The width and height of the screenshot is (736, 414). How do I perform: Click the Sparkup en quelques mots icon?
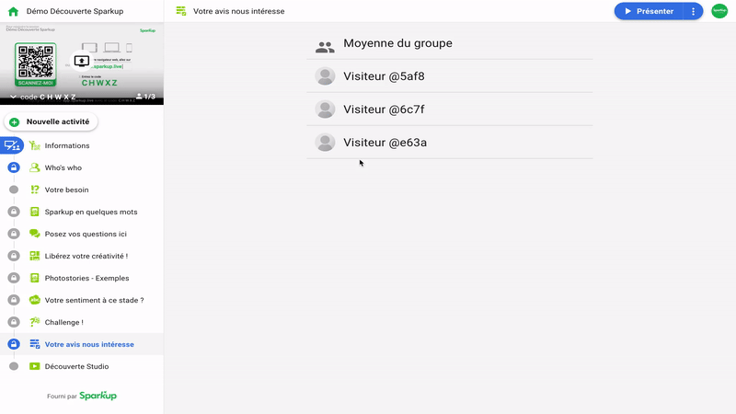tap(34, 212)
